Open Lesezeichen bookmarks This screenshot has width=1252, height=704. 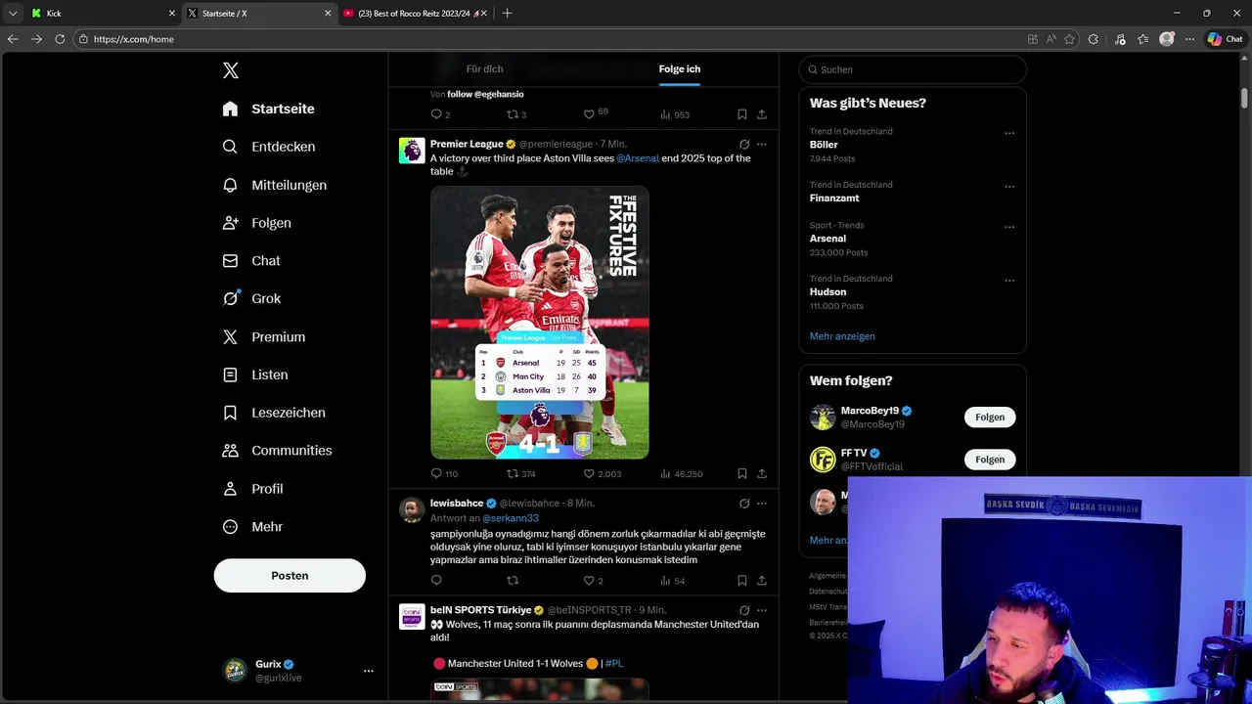tap(274, 413)
